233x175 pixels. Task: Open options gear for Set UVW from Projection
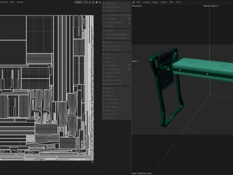(x=129, y=15)
